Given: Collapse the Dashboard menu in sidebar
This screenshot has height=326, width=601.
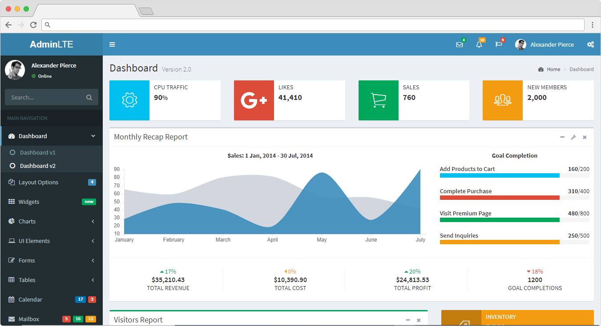Looking at the screenshot, I should (52, 136).
